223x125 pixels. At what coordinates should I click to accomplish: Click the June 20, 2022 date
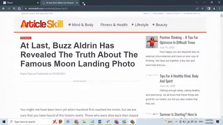click(x=168, y=86)
